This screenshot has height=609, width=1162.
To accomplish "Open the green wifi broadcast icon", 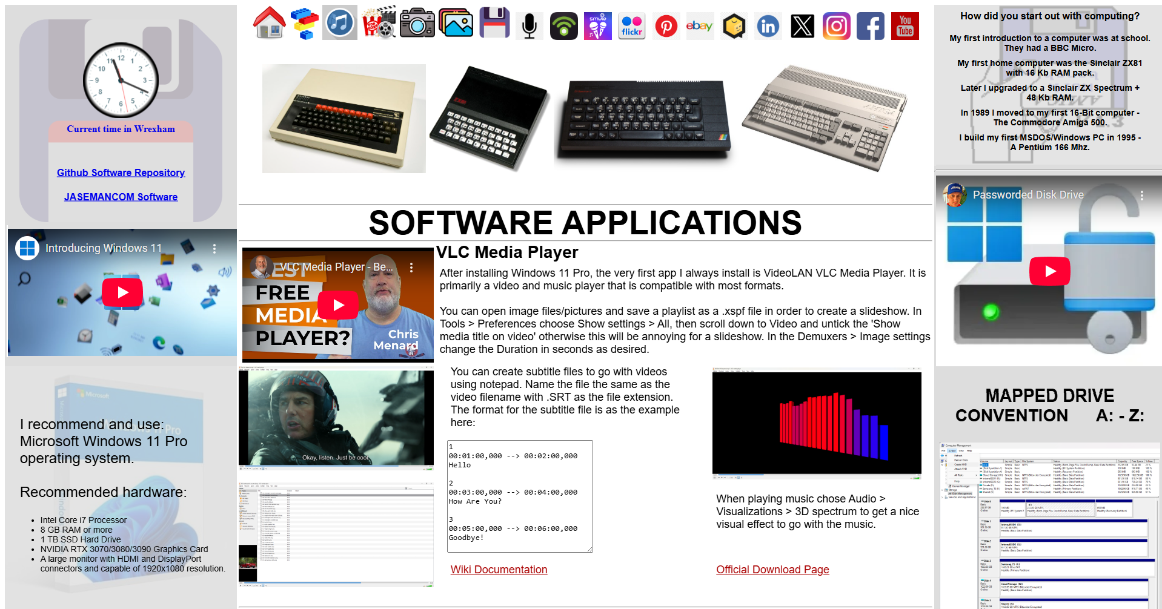I will coord(564,26).
